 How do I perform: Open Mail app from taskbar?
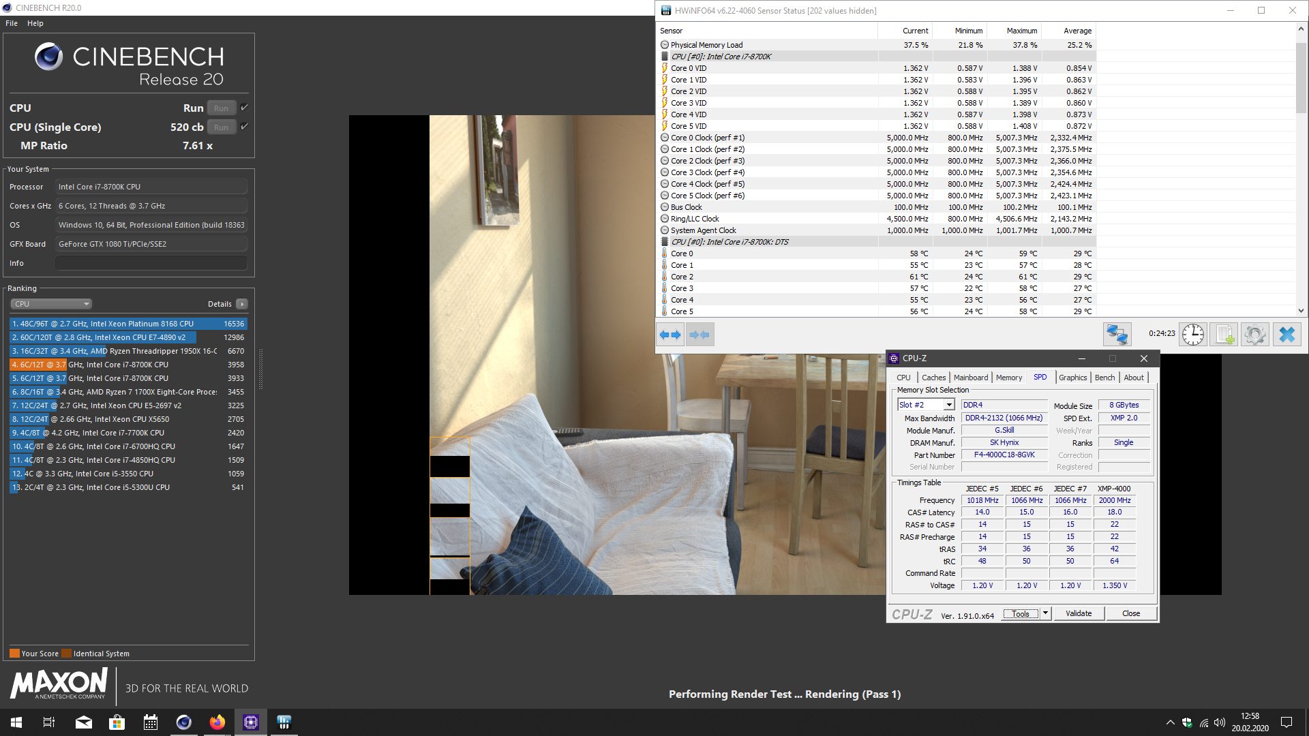tap(83, 722)
